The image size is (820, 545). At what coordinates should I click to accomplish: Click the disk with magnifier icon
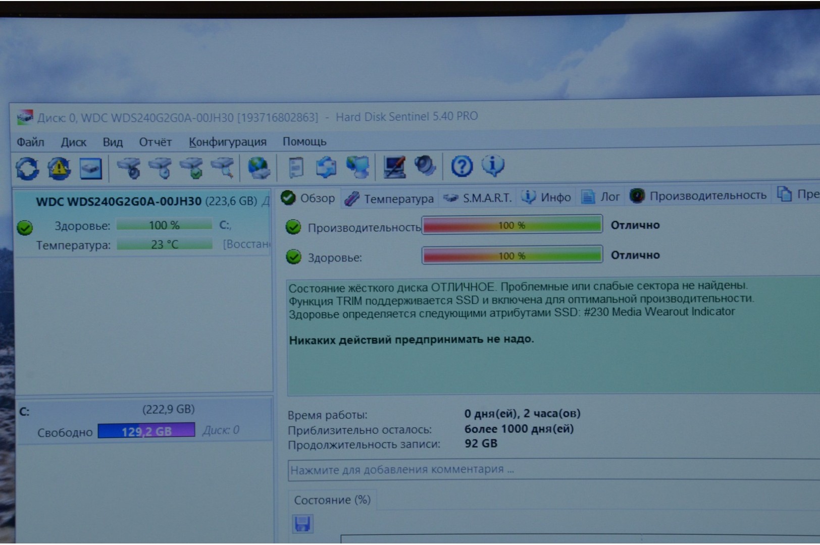point(223,168)
